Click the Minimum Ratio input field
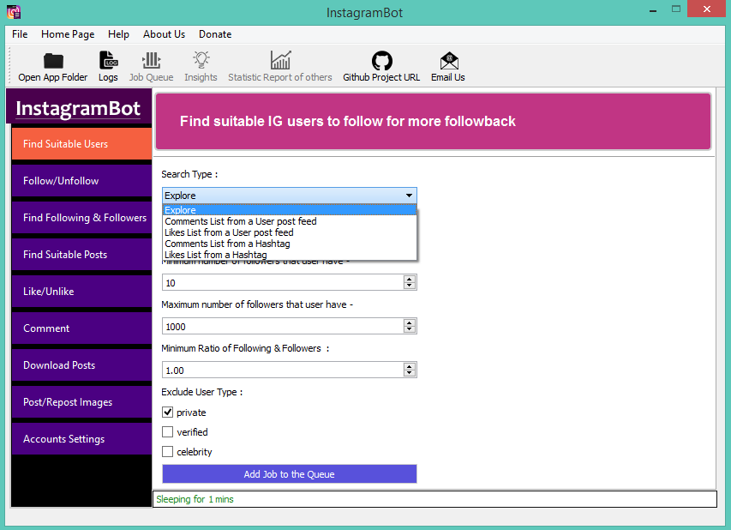Viewport: 731px width, 530px height. [x=282, y=370]
